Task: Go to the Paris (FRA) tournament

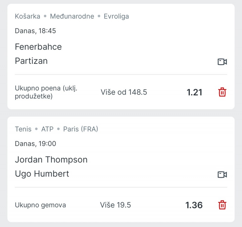Action: pyautogui.click(x=80, y=129)
